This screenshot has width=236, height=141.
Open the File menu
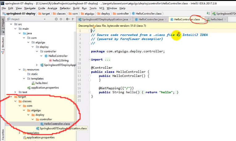point(3,8)
